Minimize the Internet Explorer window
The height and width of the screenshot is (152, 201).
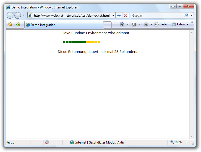173,6
